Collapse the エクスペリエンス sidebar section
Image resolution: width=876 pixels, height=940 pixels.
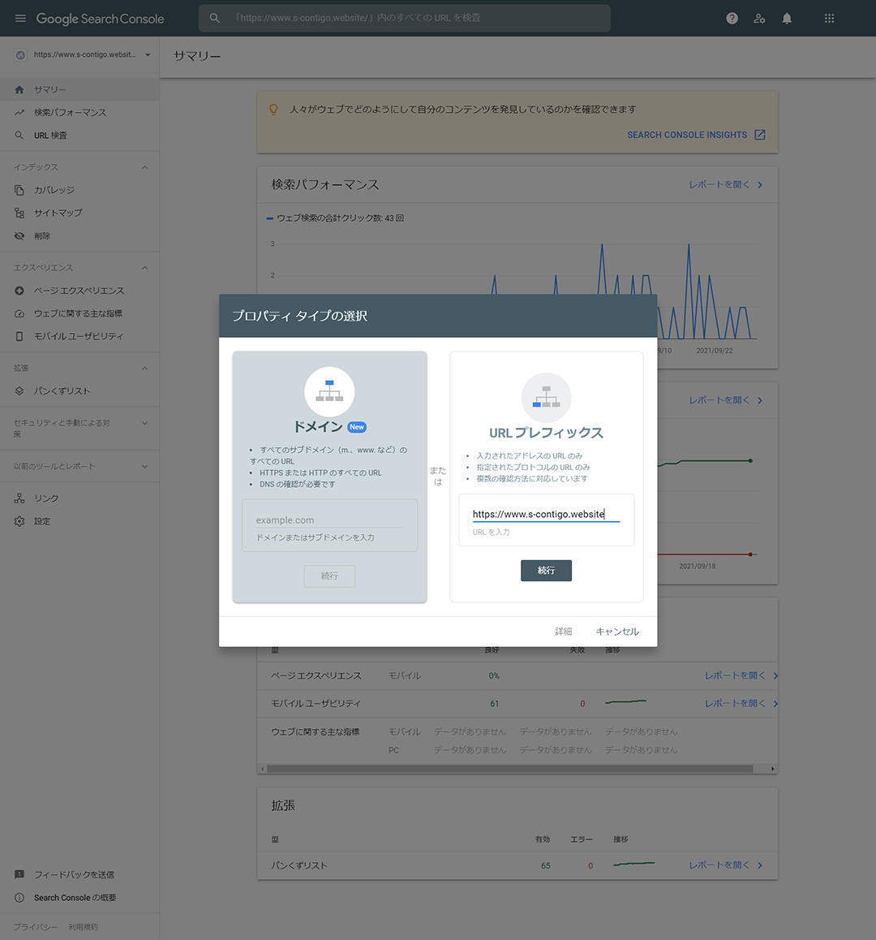click(x=144, y=268)
